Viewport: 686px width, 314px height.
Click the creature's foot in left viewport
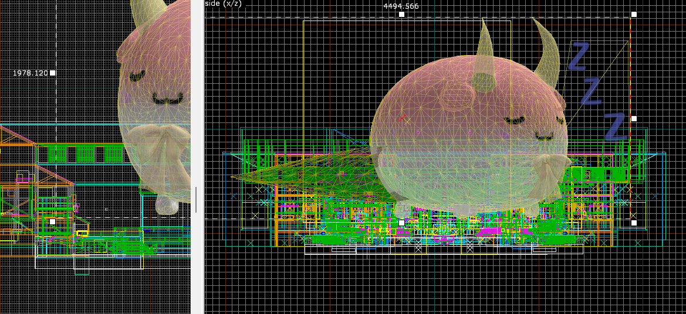pos(167,204)
